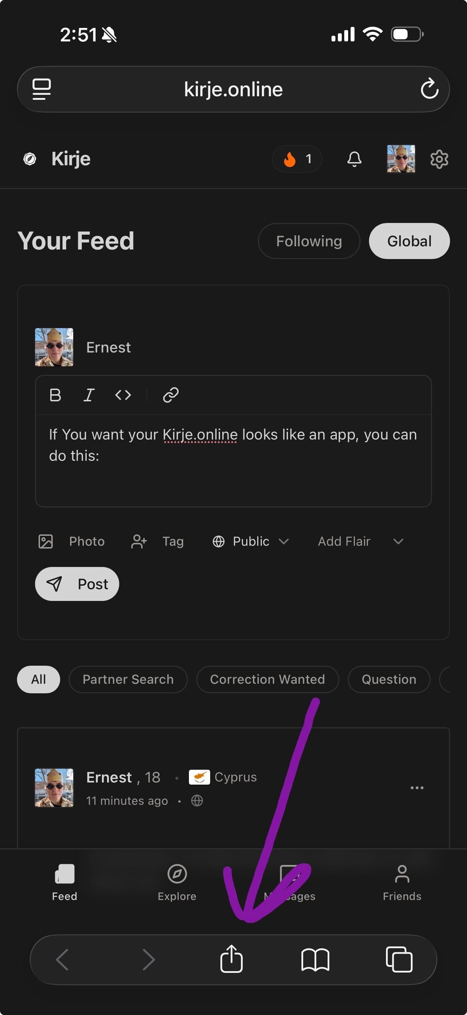Tap Safari share icon

(x=231, y=959)
